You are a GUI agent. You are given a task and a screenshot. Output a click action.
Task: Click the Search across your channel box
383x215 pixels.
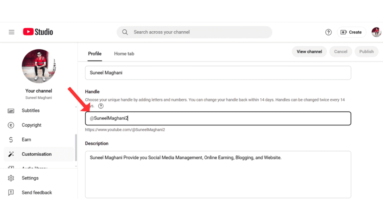point(194,32)
